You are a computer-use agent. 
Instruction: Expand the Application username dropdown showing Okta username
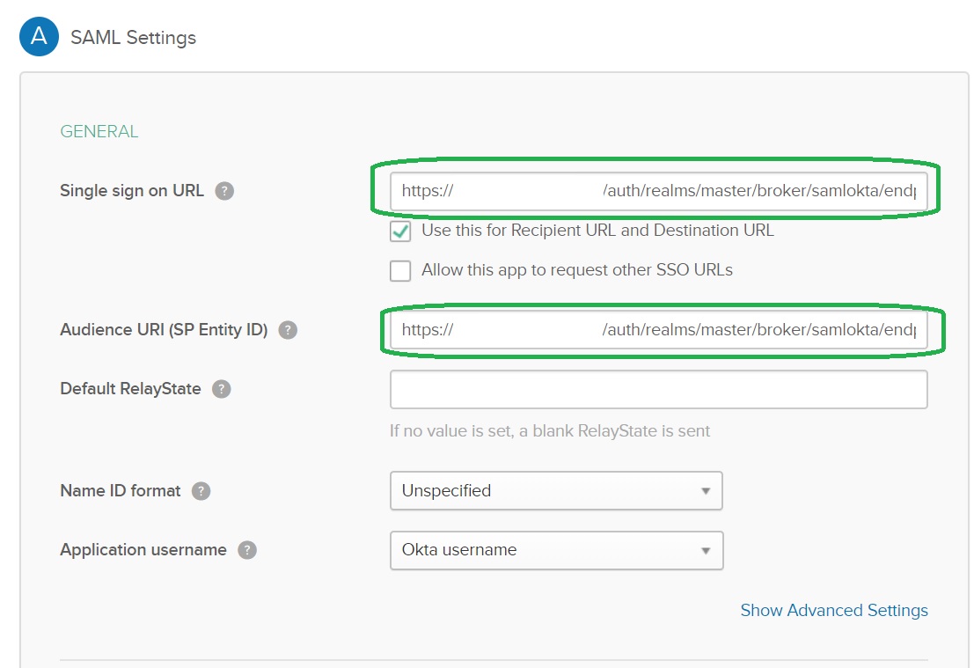point(556,550)
